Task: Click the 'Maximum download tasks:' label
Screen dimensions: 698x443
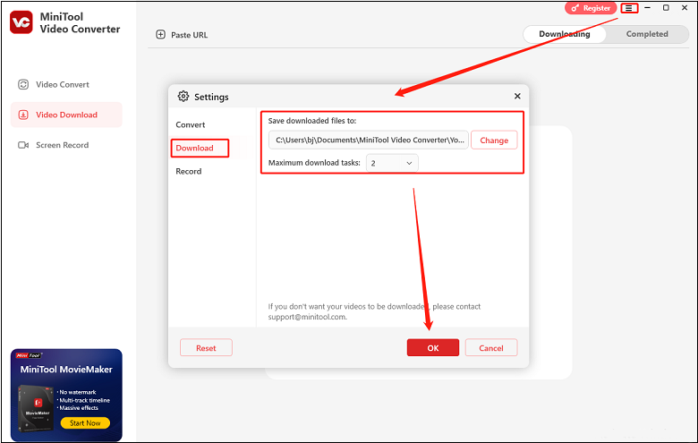Action: point(314,163)
